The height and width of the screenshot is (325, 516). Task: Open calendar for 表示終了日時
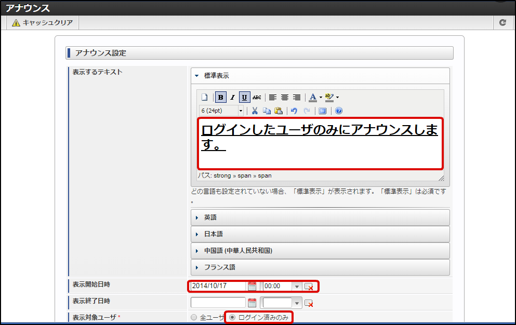tap(252, 303)
